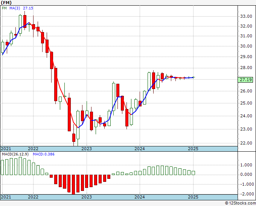Screen dimensions: 256x206
Task: Click the green 27.19 current price tag
Action: pos(246,80)
